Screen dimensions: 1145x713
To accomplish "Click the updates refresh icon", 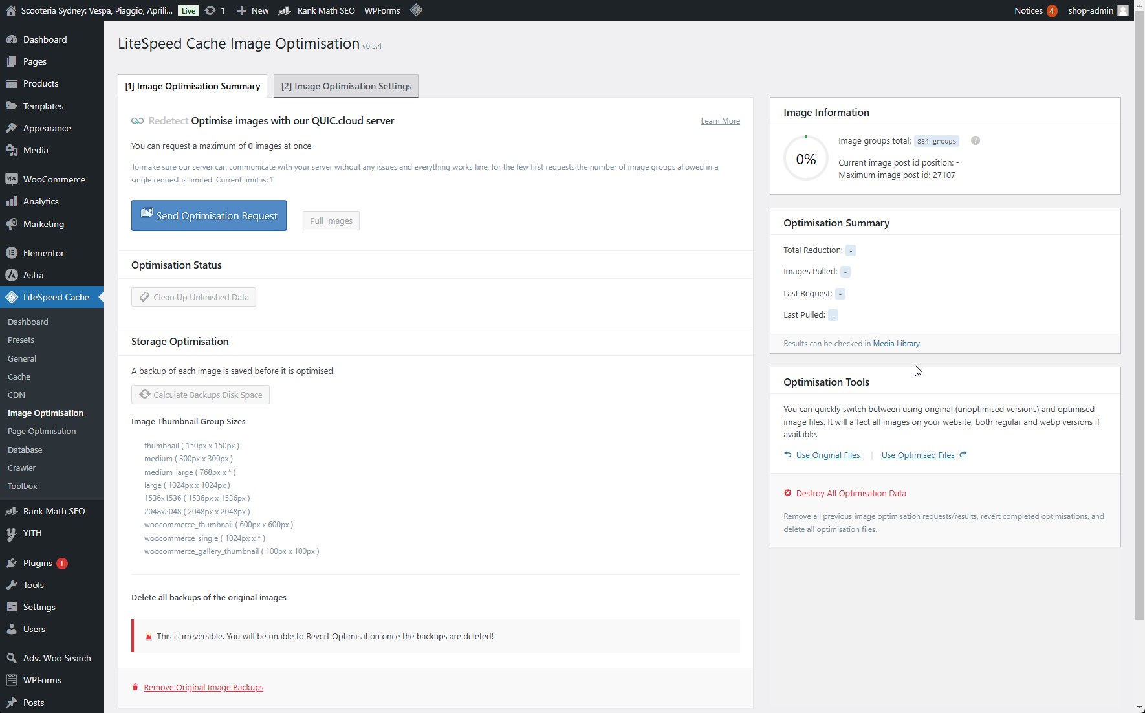I will 210,10.
